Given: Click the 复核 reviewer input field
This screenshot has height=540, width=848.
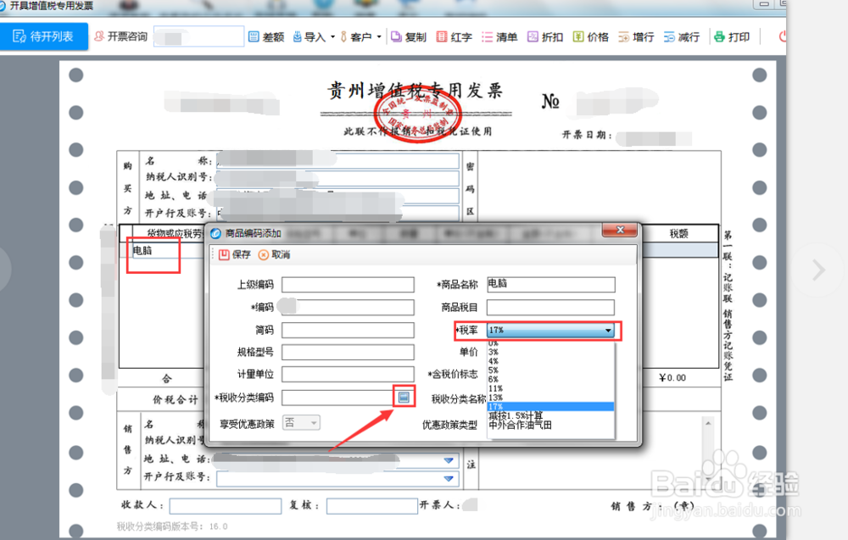Looking at the screenshot, I should click(372, 506).
